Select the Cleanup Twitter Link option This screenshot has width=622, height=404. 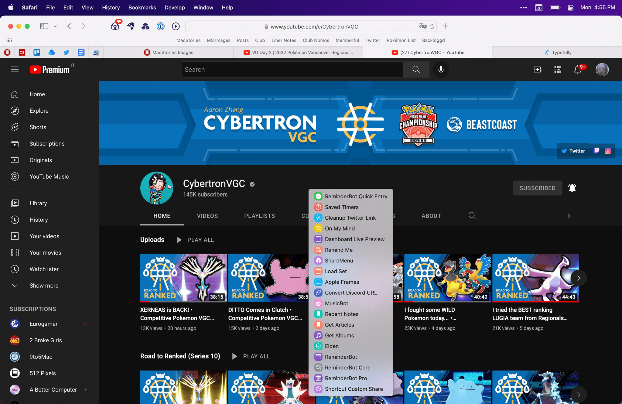coord(350,217)
